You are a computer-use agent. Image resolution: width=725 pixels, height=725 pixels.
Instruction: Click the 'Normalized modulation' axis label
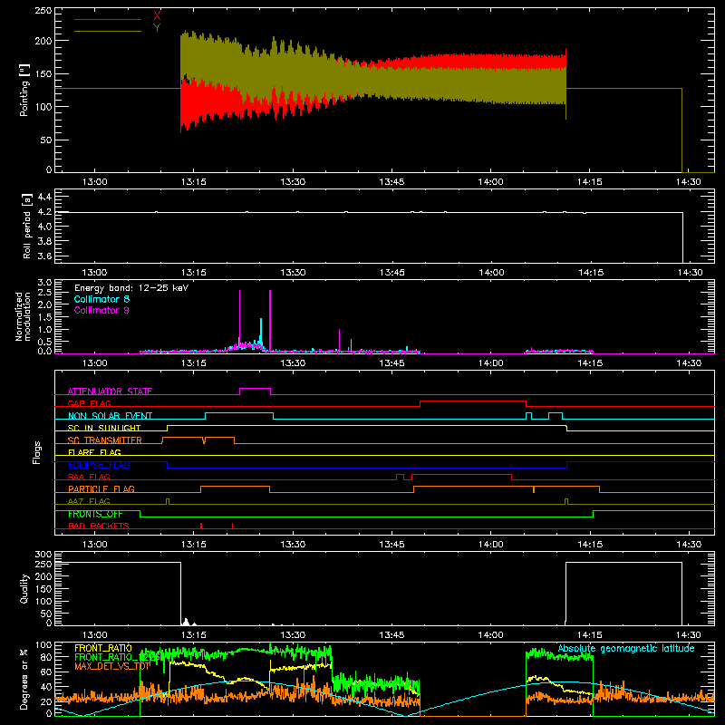click(x=24, y=316)
